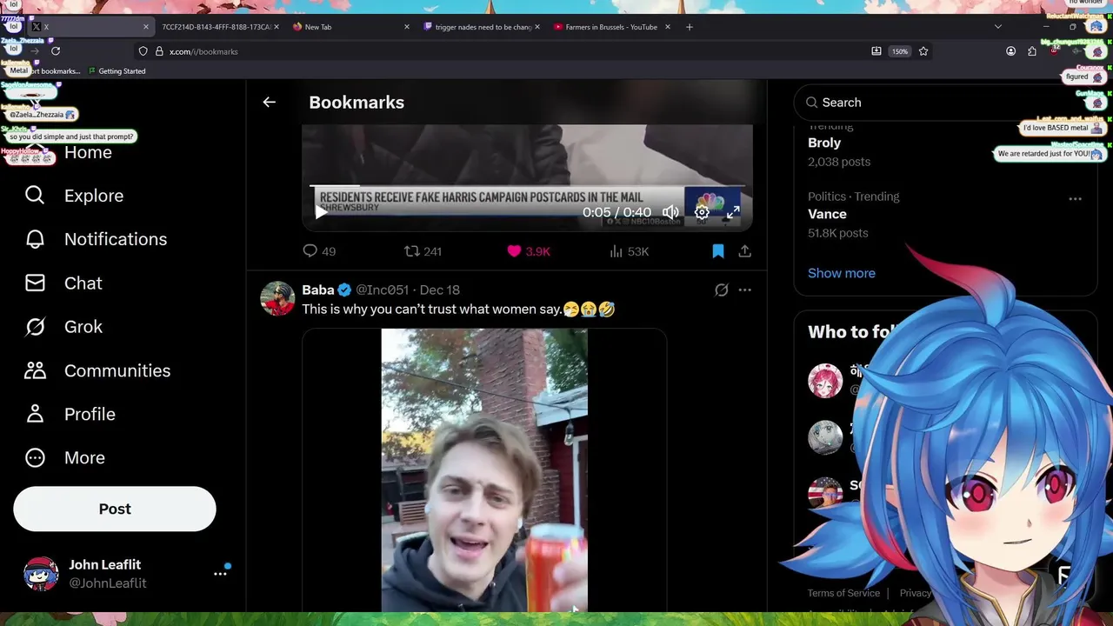Open more options on Baba's post
The height and width of the screenshot is (626, 1113).
745,290
